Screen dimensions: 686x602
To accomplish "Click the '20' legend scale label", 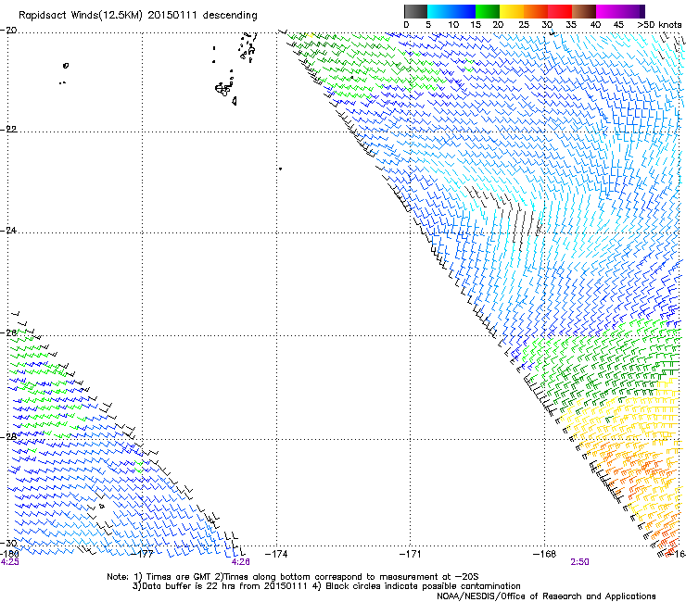I will (x=499, y=25).
